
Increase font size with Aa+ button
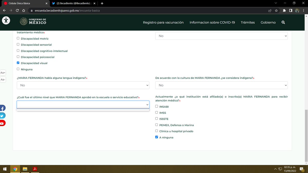point(3,73)
